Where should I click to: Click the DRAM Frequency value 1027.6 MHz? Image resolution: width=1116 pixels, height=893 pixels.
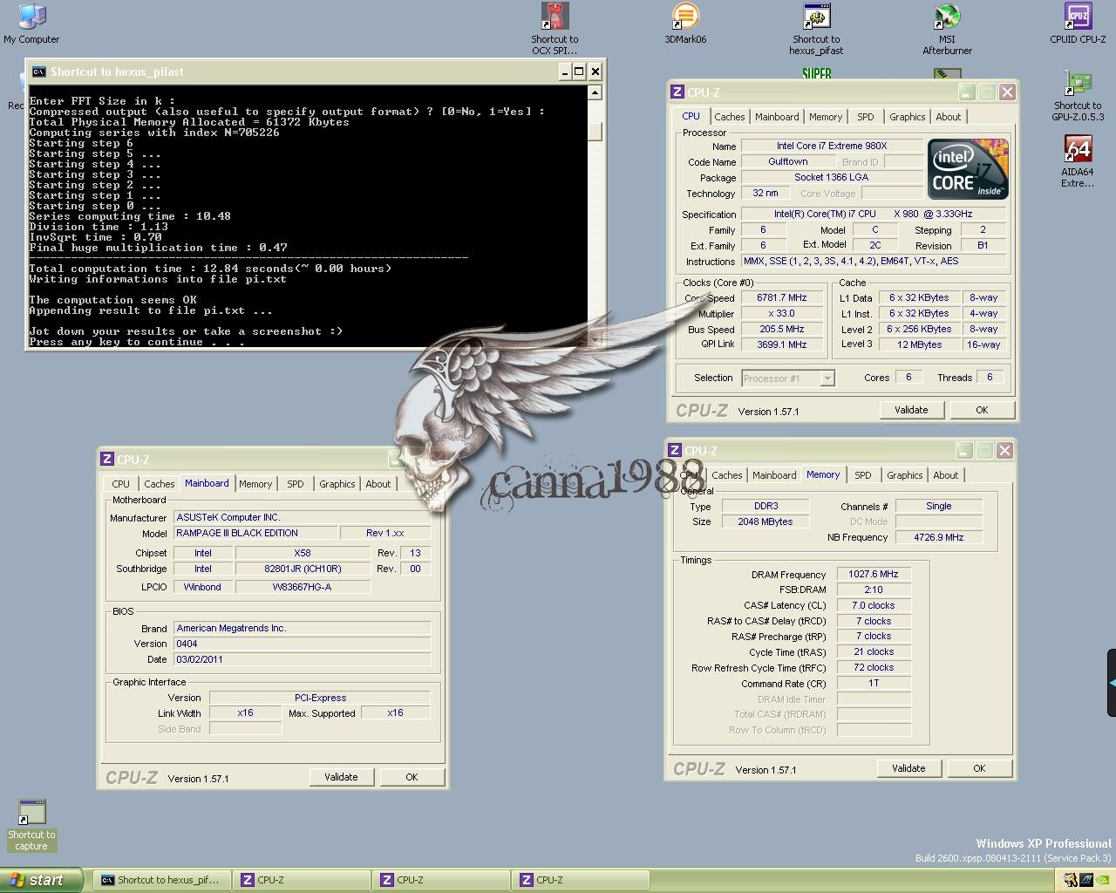[874, 574]
